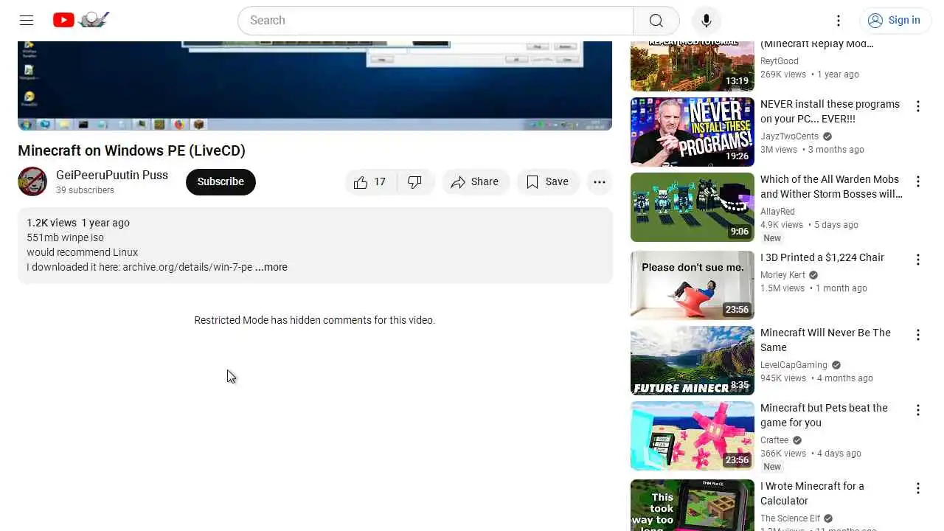Click the Sign in button
This screenshot has height=531, width=944.
[895, 20]
